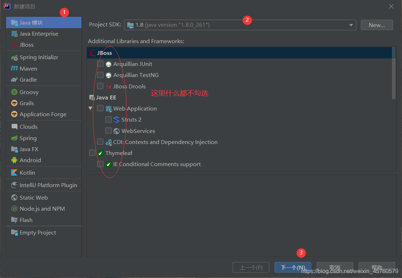Viewport: 402px width, 278px height.
Task: Click the New... SDK button
Action: (x=377, y=25)
